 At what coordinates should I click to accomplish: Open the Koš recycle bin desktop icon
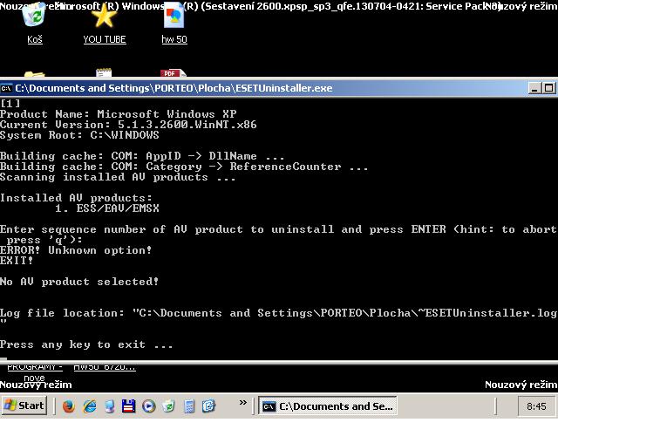(35, 24)
